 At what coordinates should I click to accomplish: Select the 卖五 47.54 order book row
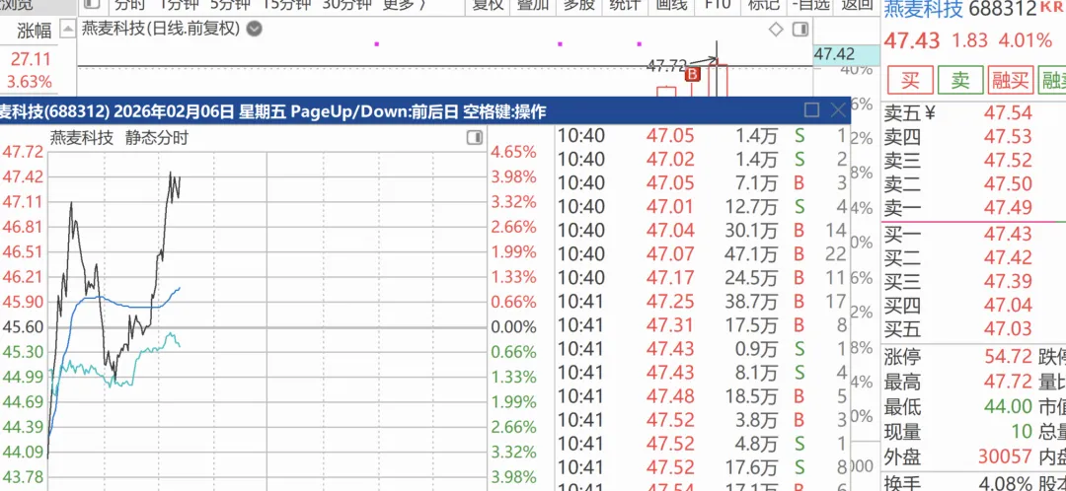click(973, 112)
